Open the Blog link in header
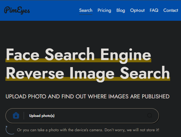 (x=121, y=11)
